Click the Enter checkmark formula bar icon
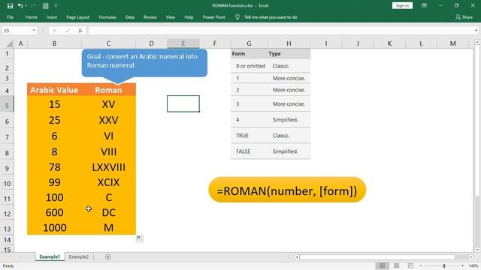Viewport: 481px width, 270px height. coord(68,31)
